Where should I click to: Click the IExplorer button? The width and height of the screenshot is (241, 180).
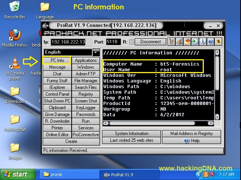[x=57, y=87]
